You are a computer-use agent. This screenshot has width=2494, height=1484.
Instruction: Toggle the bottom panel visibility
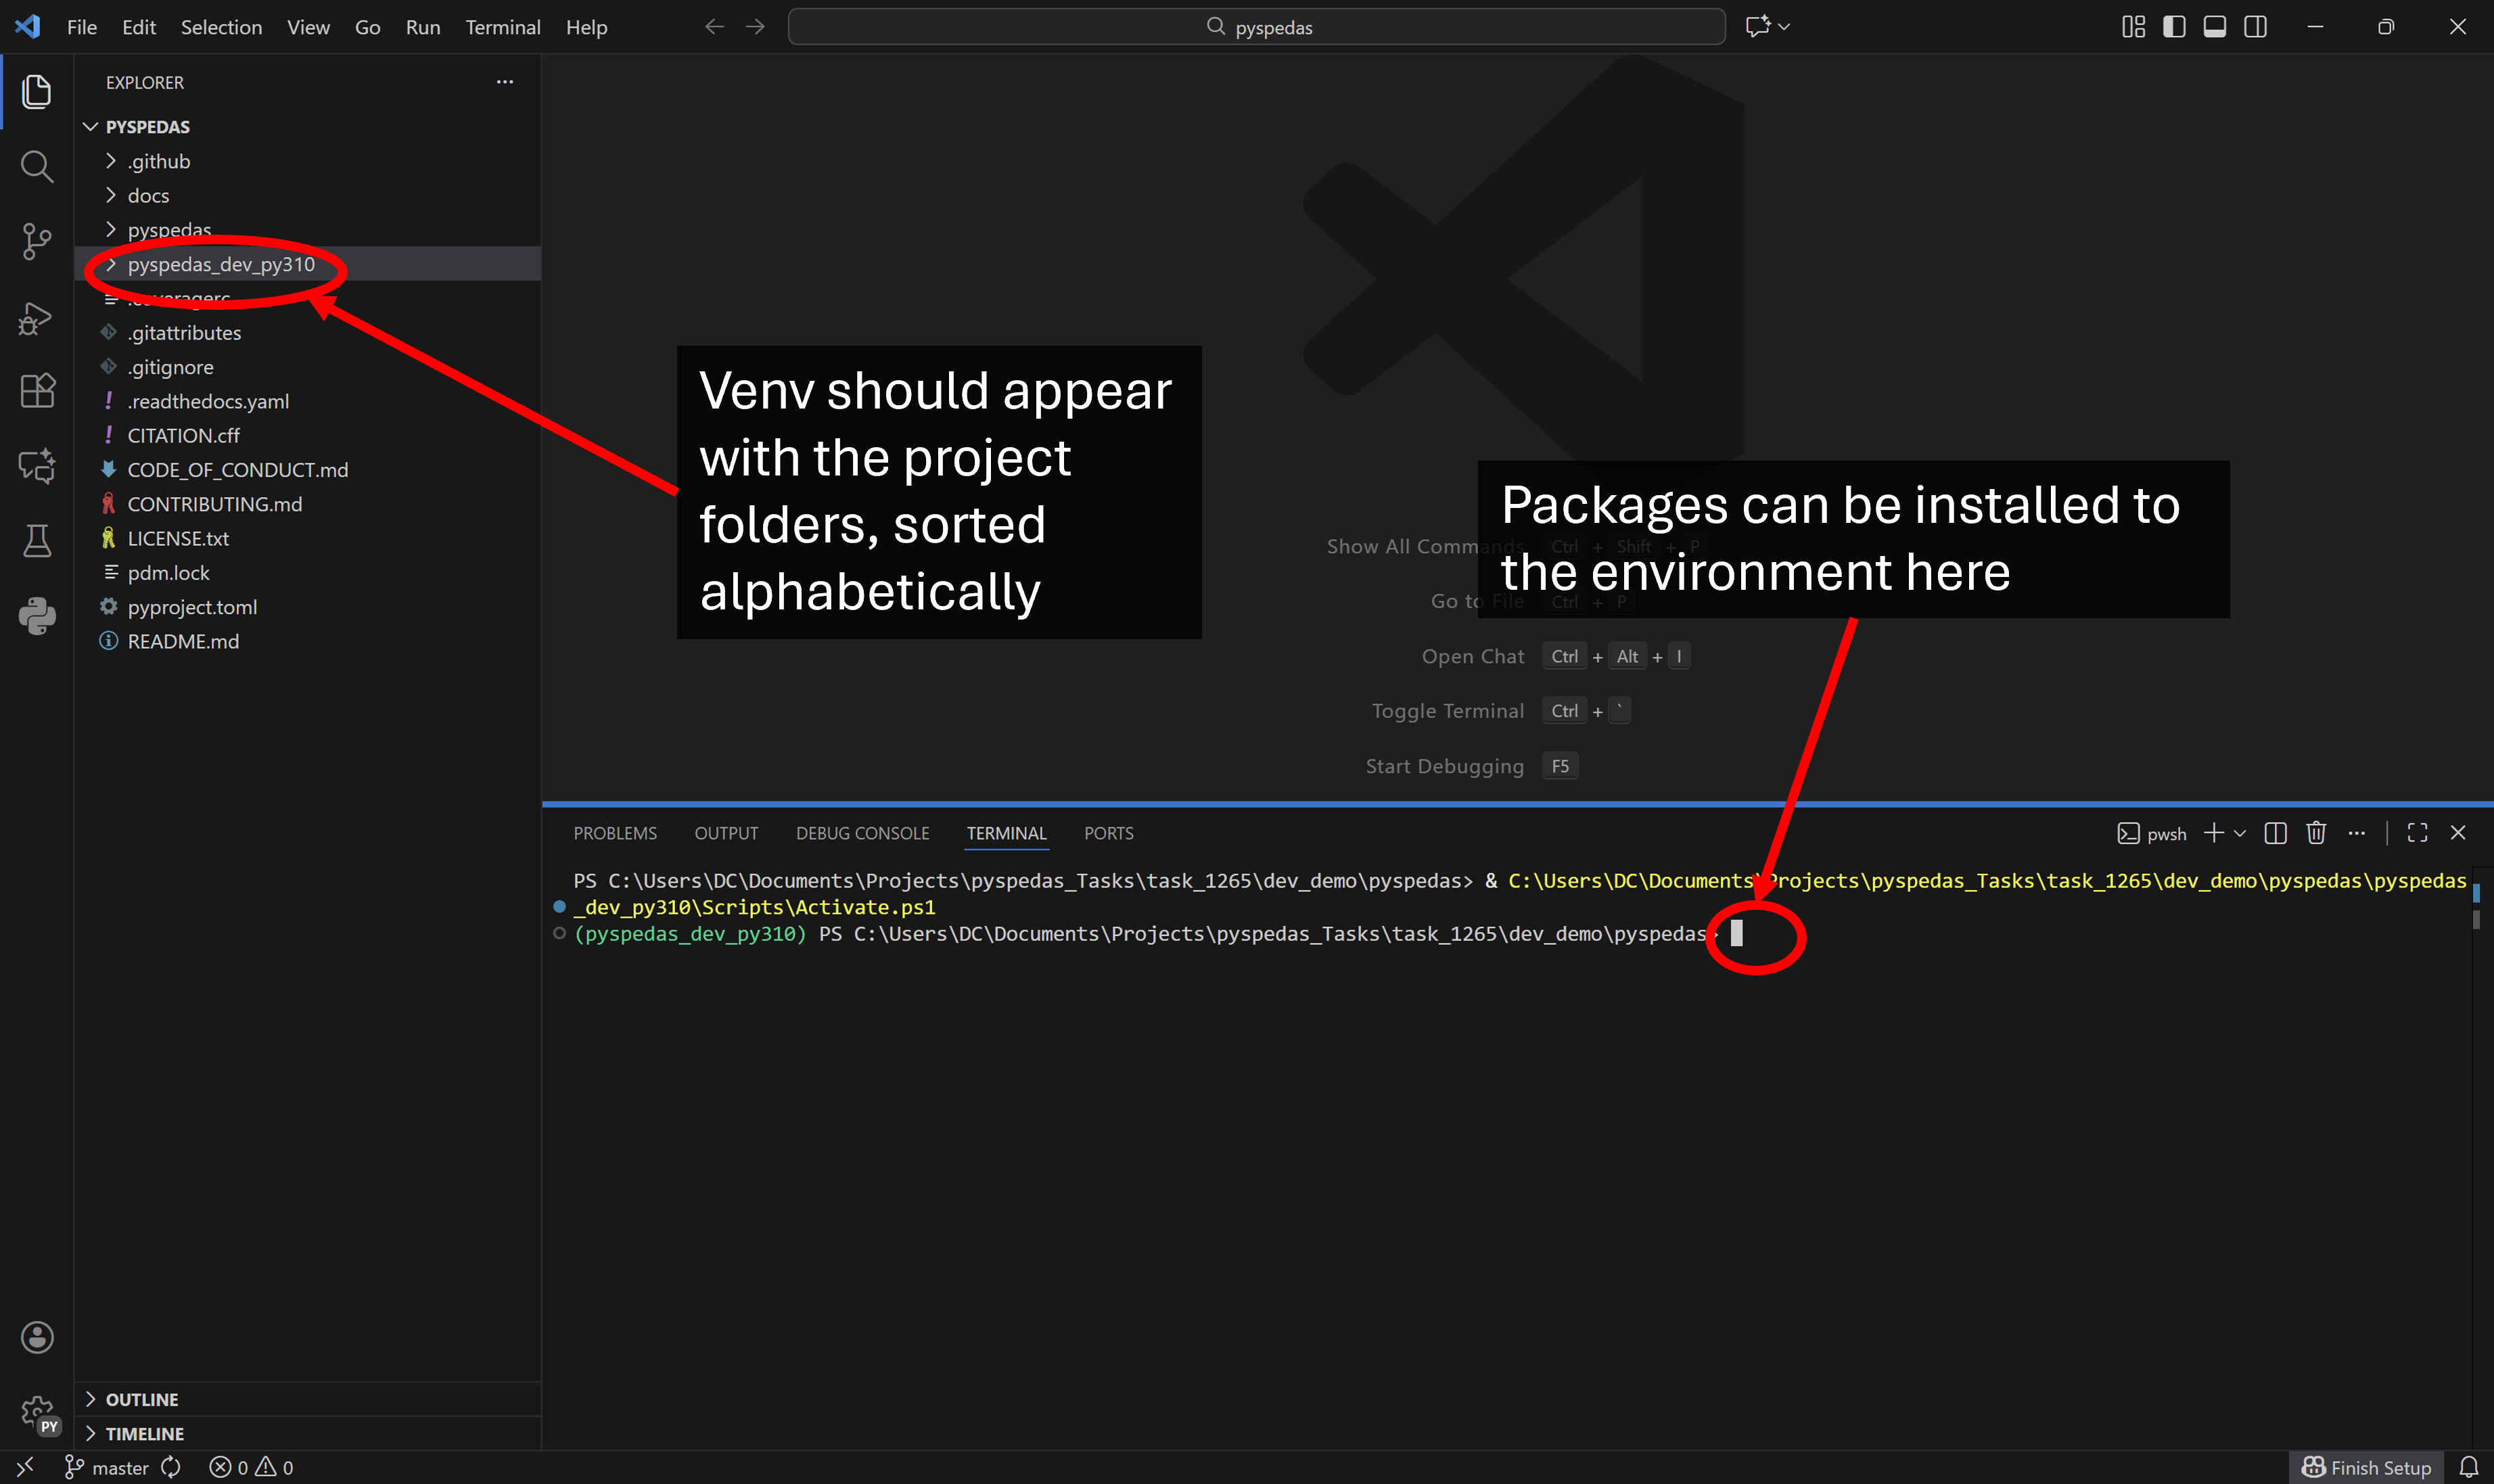pyautogui.click(x=2215, y=27)
